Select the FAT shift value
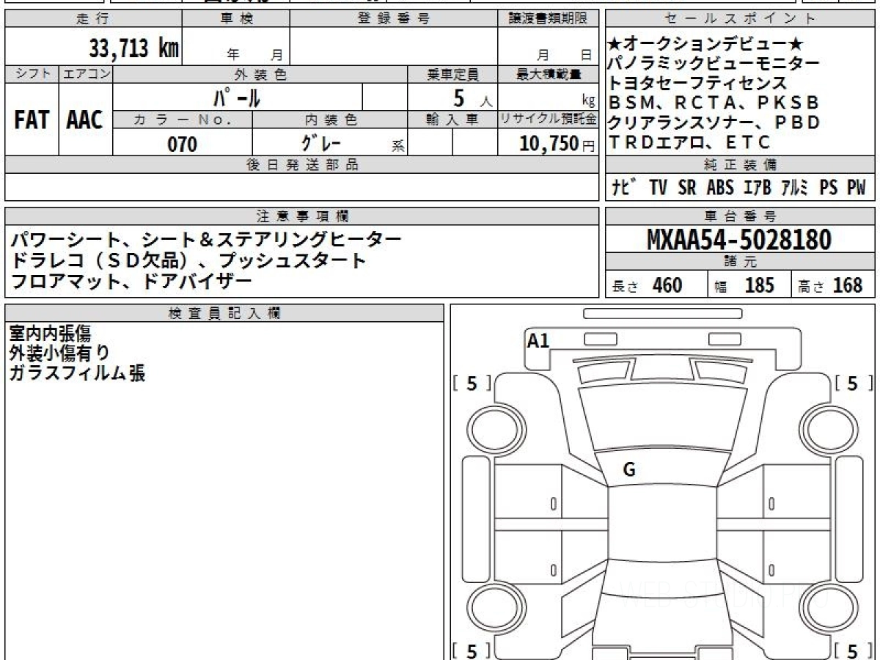This screenshot has height=660, width=880. pyautogui.click(x=32, y=120)
